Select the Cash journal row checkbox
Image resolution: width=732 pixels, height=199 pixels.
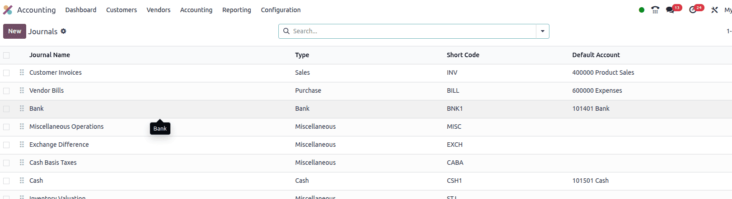coord(6,181)
